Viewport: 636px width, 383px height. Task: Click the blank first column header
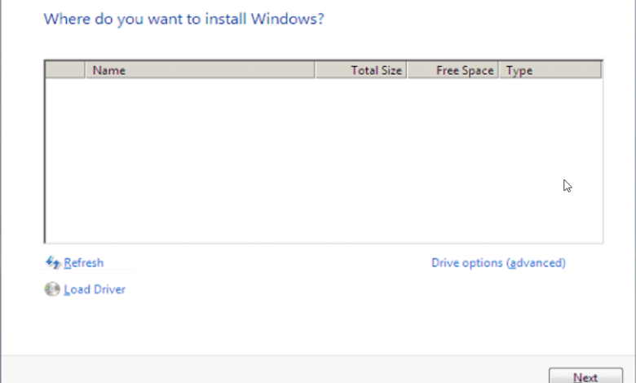pyautogui.click(x=65, y=70)
